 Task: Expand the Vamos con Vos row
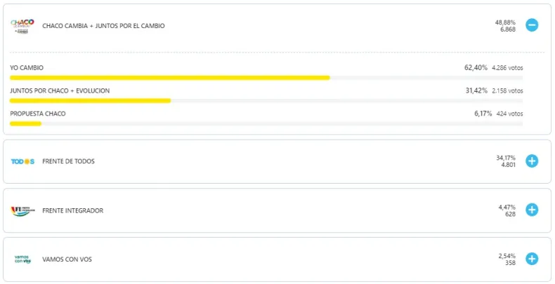point(532,259)
